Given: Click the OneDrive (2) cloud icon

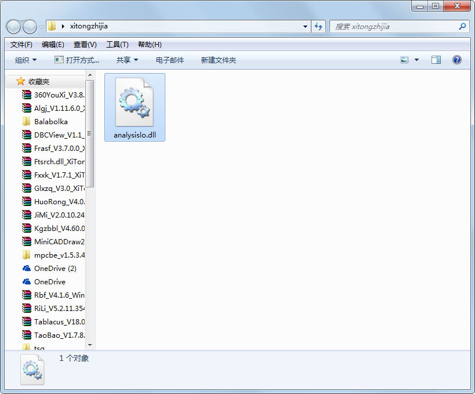Looking at the screenshot, I should tap(27, 268).
